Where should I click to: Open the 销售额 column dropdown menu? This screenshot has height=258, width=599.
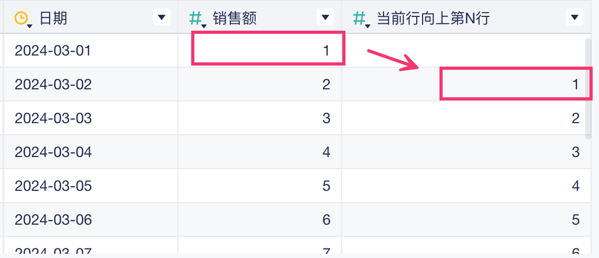tap(325, 17)
